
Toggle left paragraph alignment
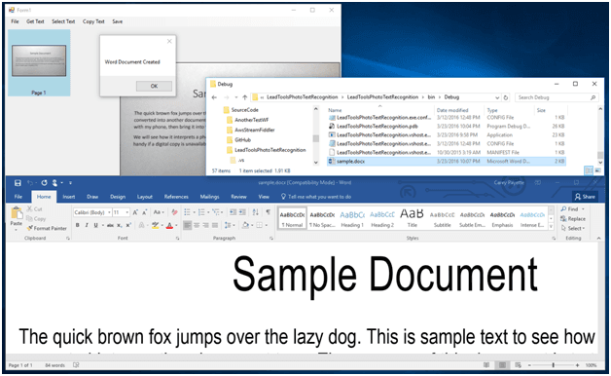(x=188, y=225)
